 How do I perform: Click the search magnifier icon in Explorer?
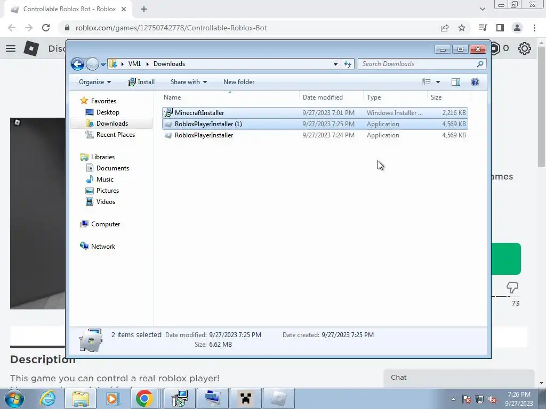(x=480, y=64)
